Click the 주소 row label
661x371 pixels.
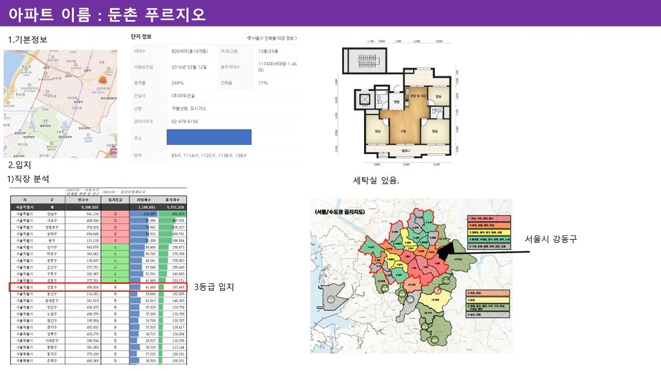click(138, 138)
